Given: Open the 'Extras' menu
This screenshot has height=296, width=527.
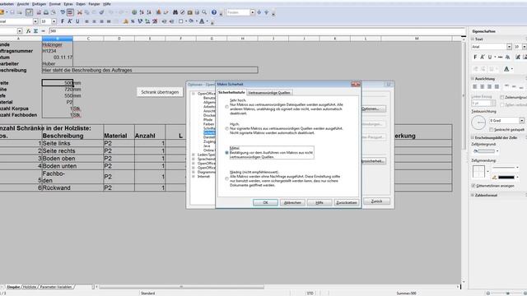Looking at the screenshot, I should [68, 4].
